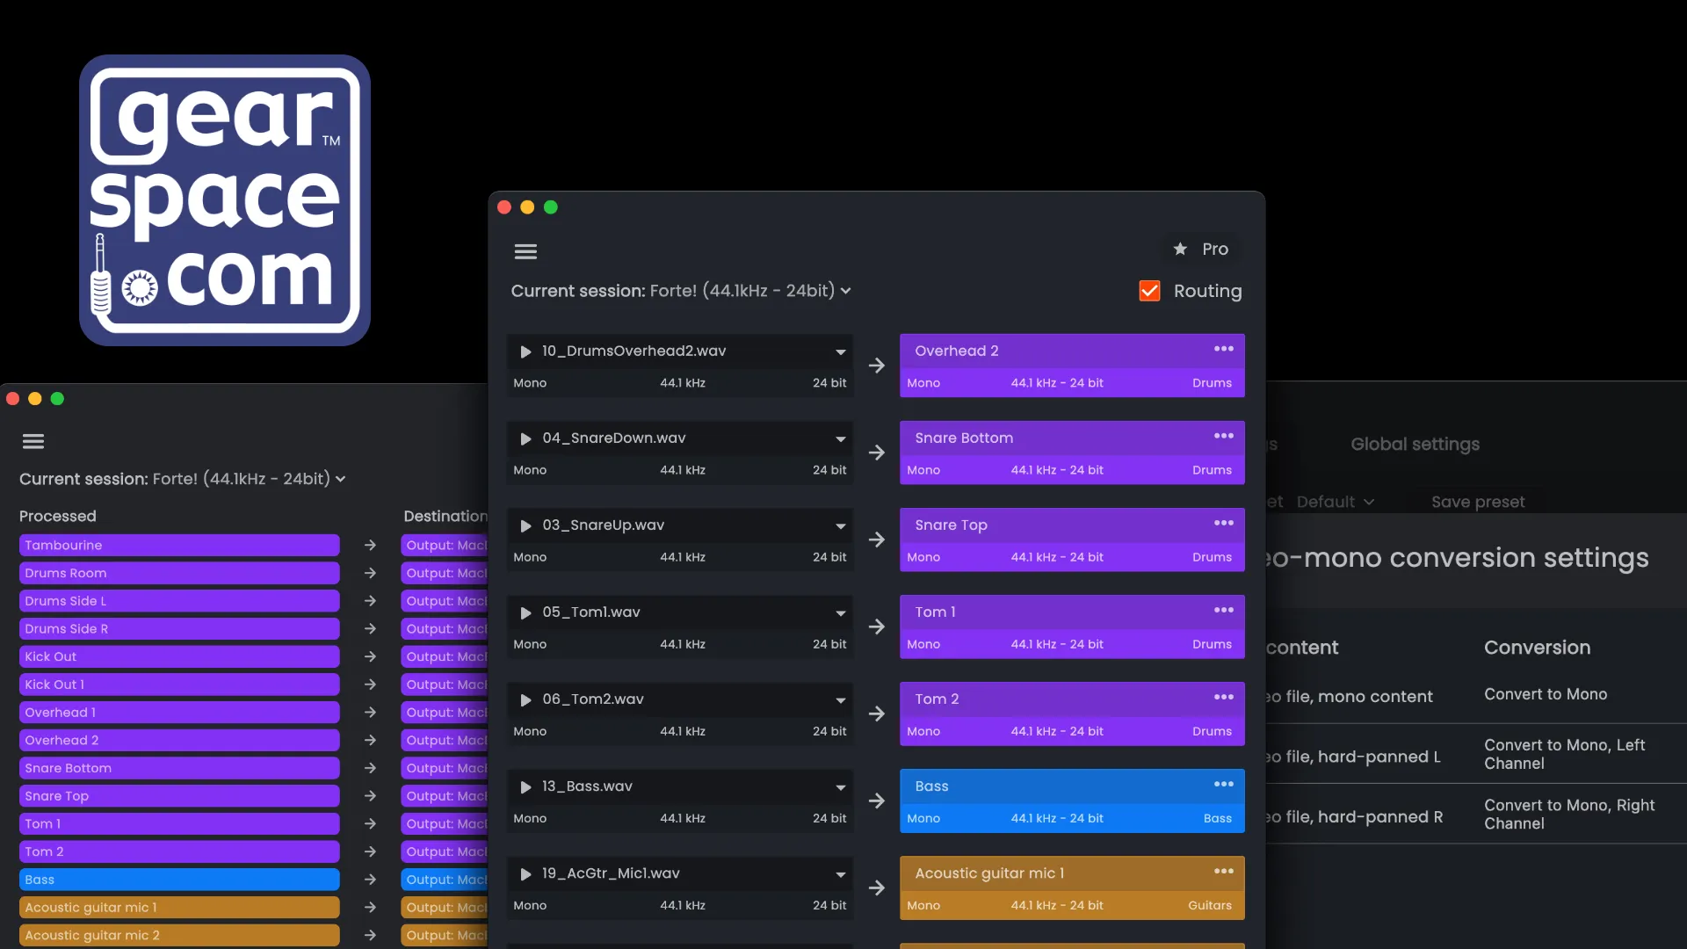Click arrow next to Tambourine in Processed list
The width and height of the screenshot is (1687, 949).
(x=370, y=546)
